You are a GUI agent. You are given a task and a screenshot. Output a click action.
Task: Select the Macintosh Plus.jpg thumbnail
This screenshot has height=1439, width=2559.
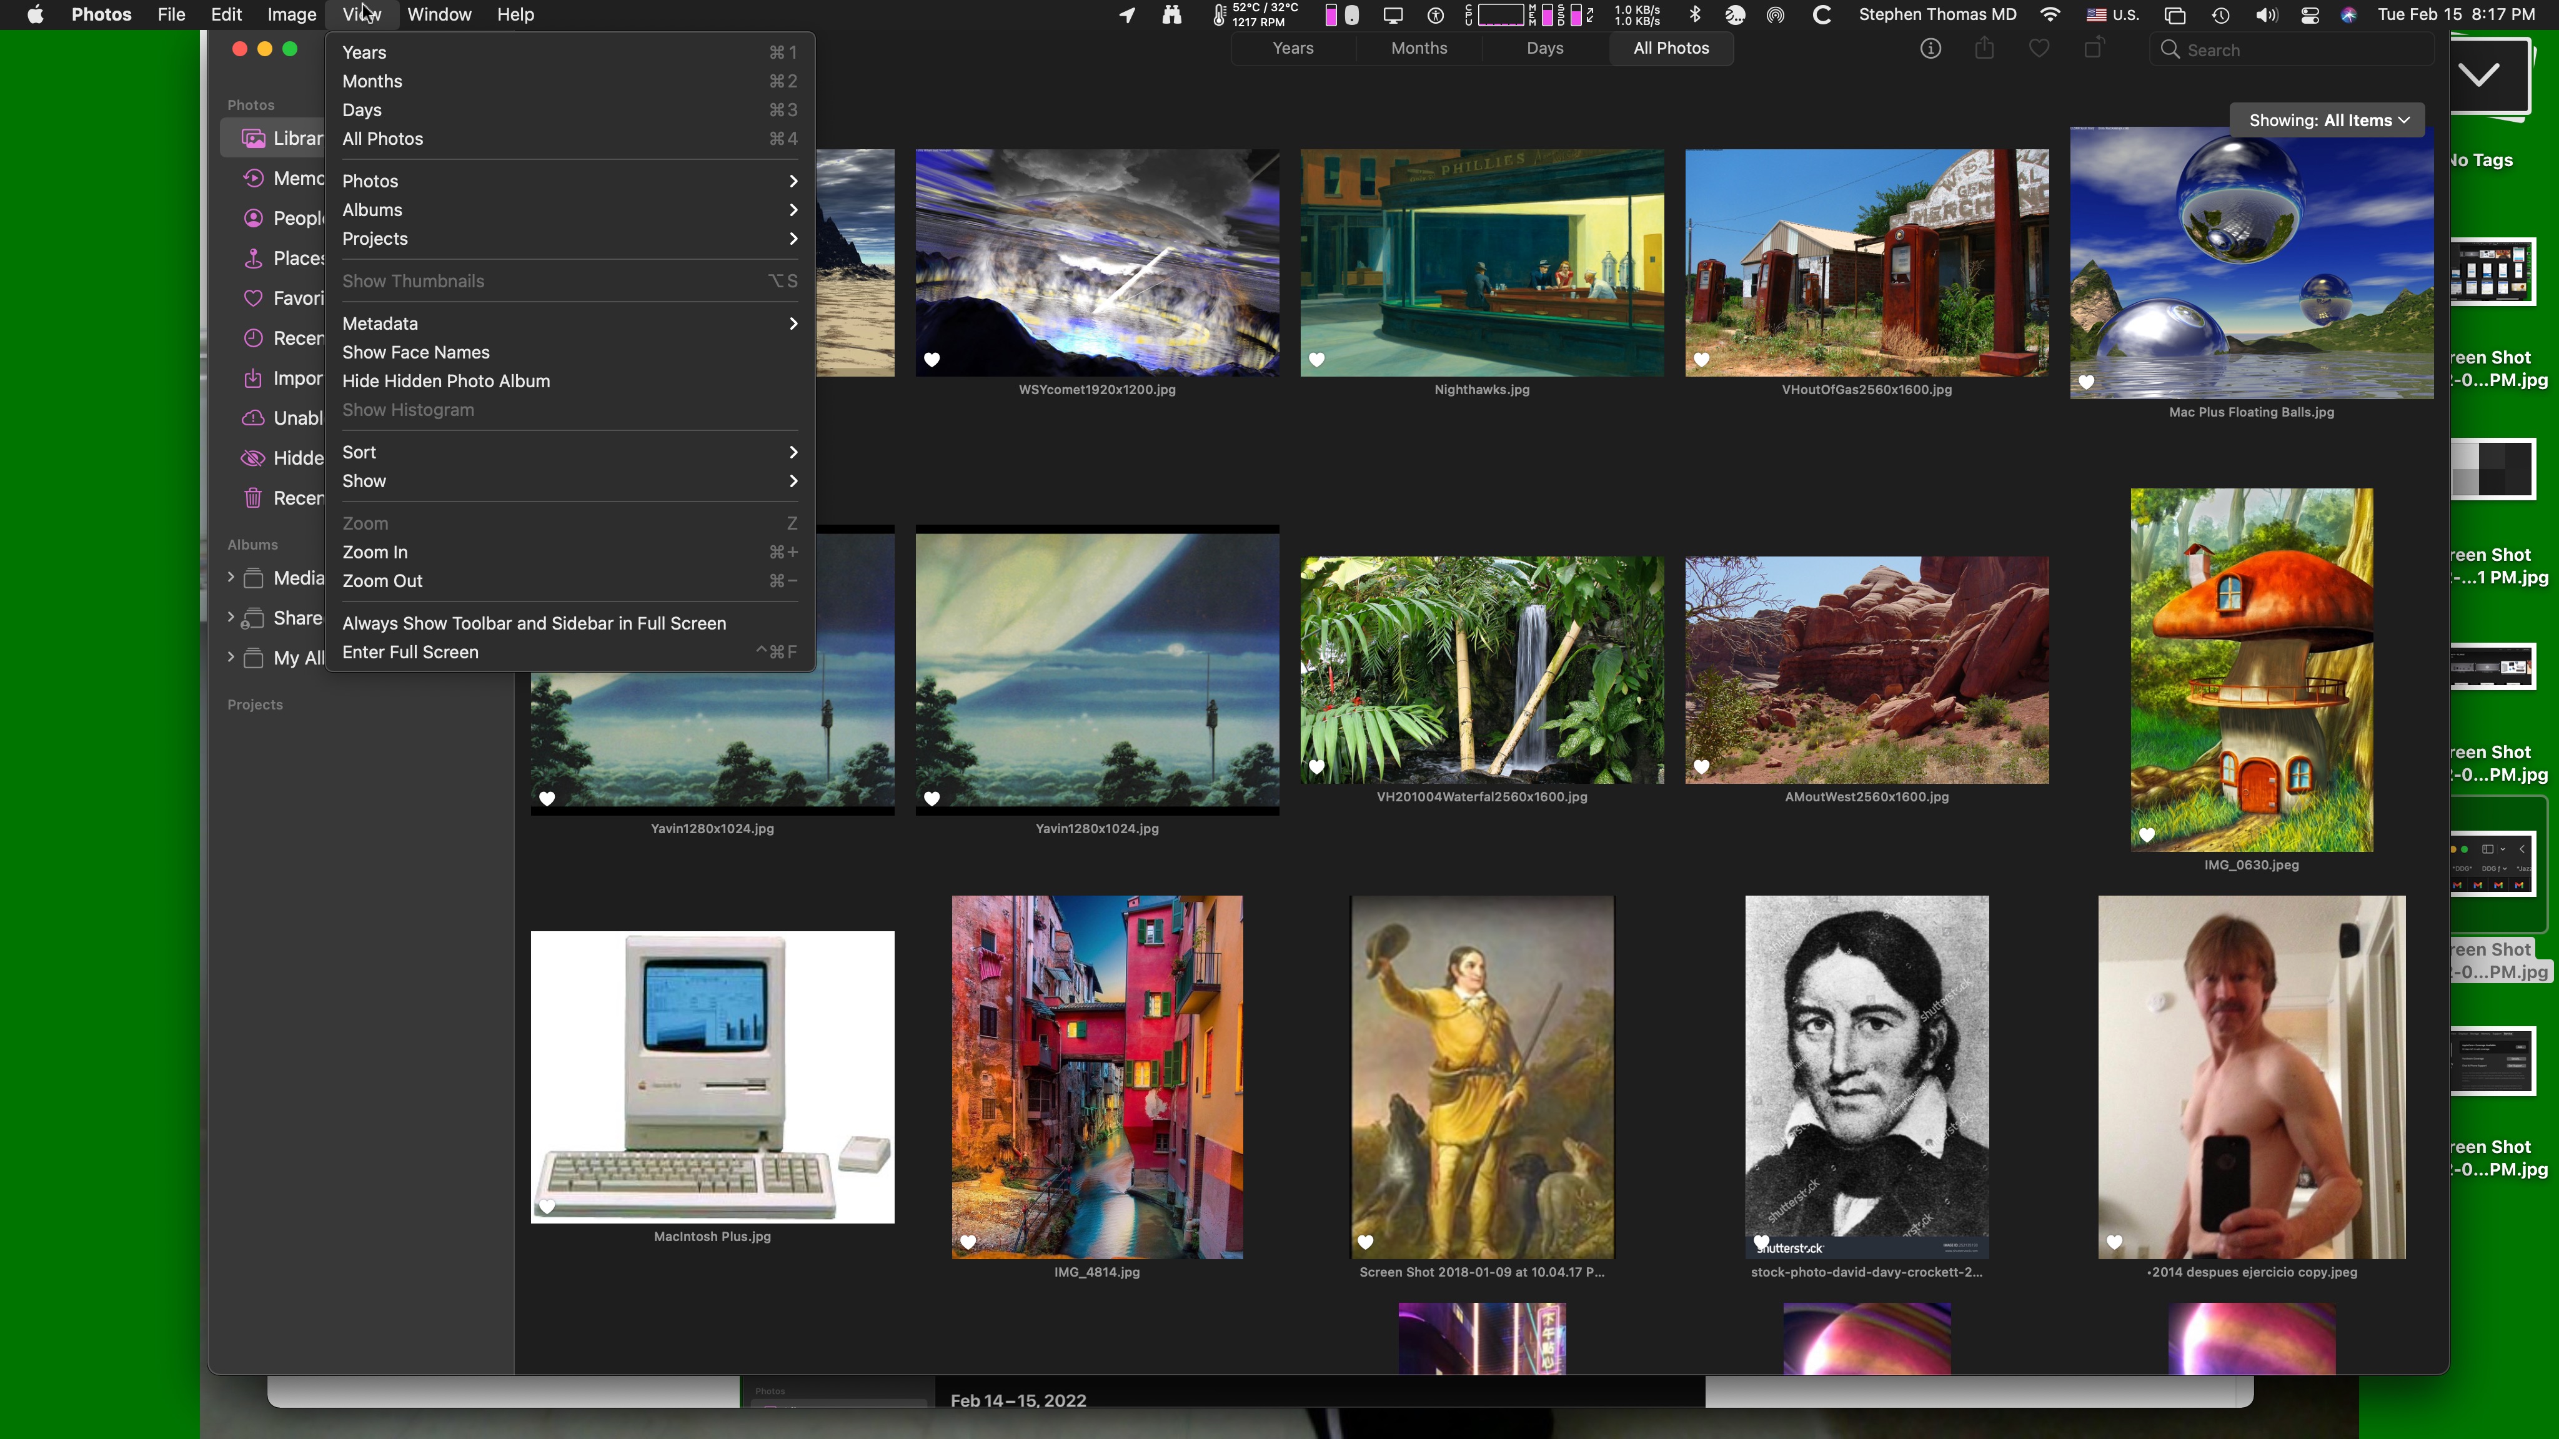pos(712,1077)
